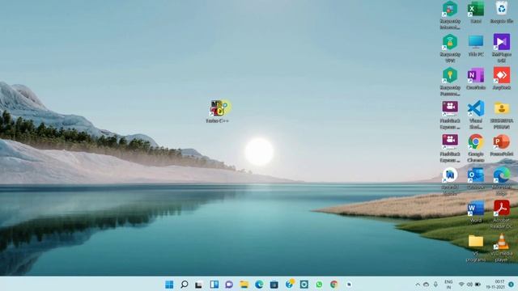Select the Recycle Bin icon
This screenshot has height=291, width=518.
[x=502, y=12]
